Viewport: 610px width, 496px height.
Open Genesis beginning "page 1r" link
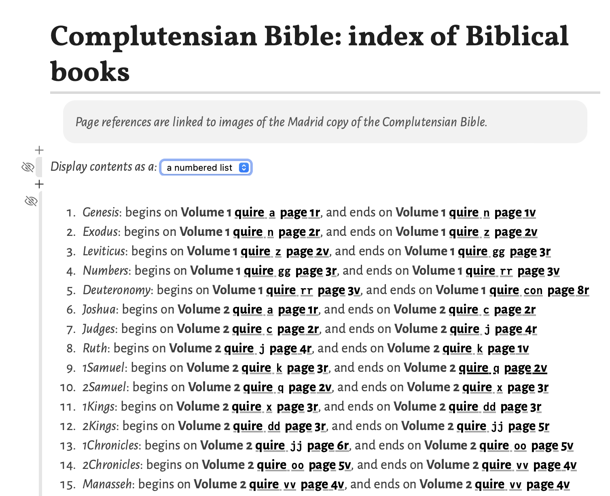[300, 212]
